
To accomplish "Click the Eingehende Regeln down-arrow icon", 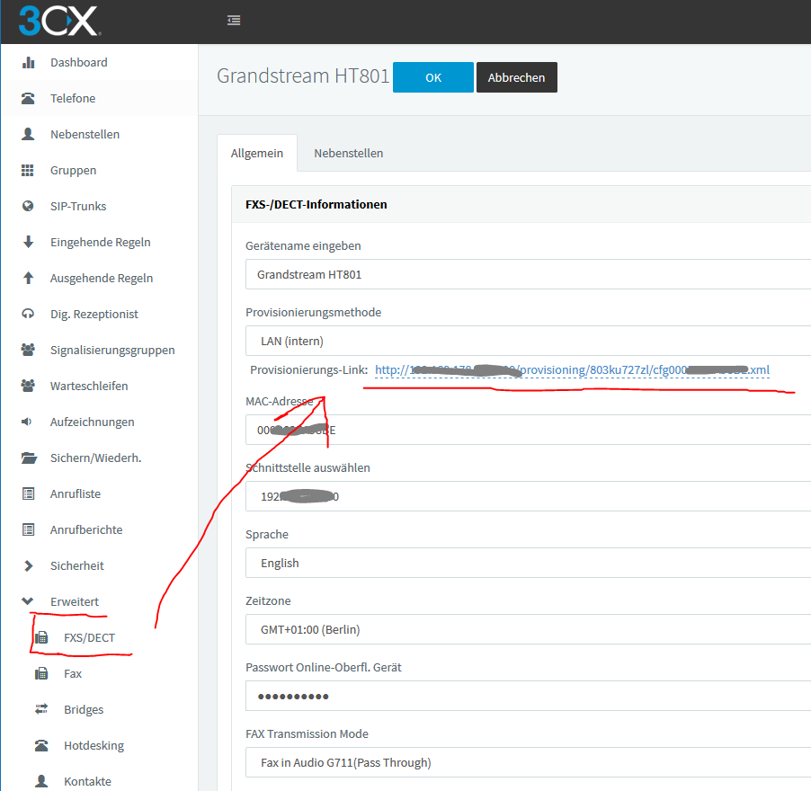I will point(29,242).
